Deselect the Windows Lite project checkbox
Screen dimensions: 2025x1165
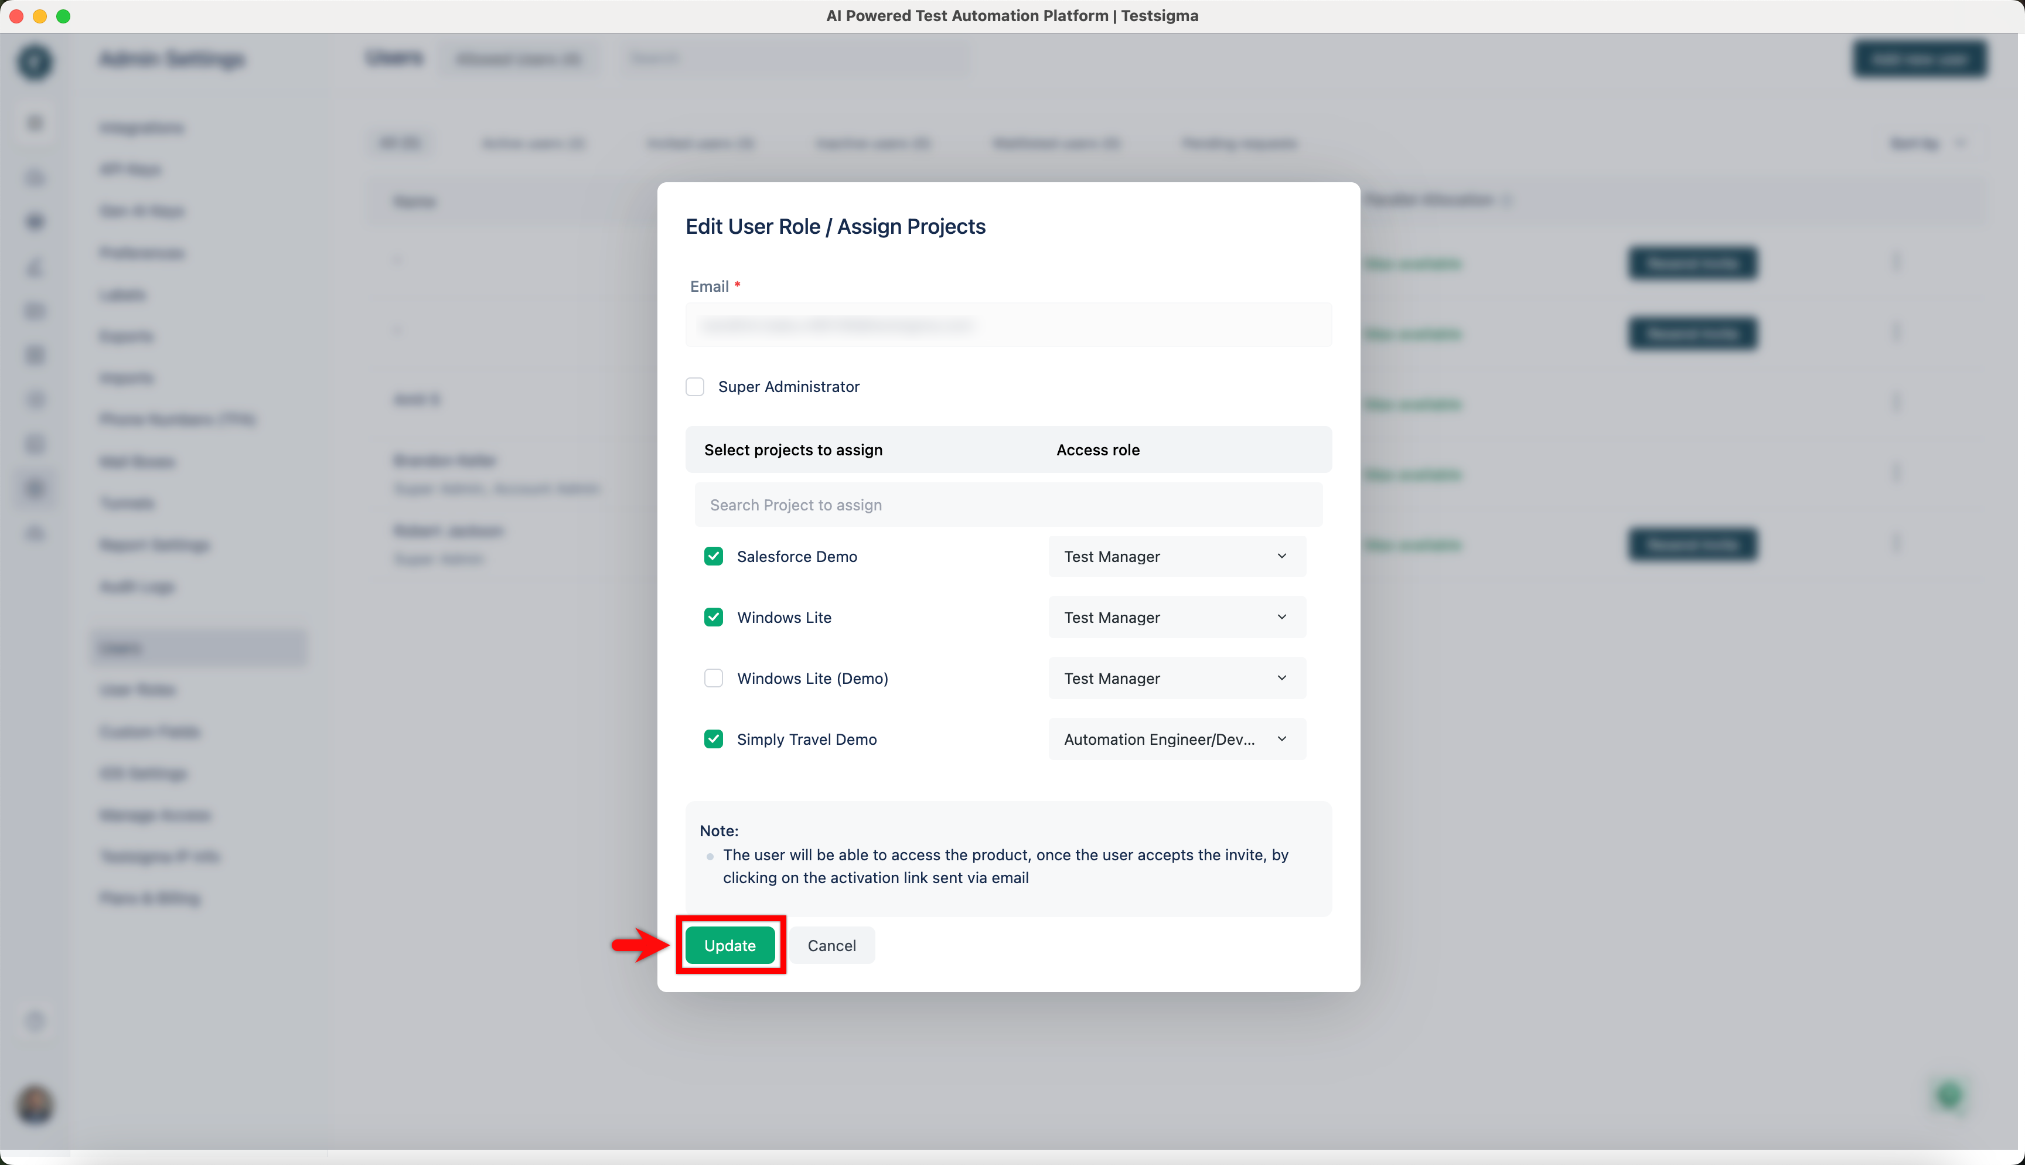coord(714,617)
